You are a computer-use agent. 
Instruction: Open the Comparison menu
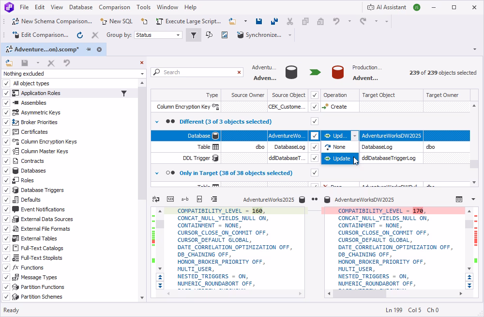coord(114,7)
